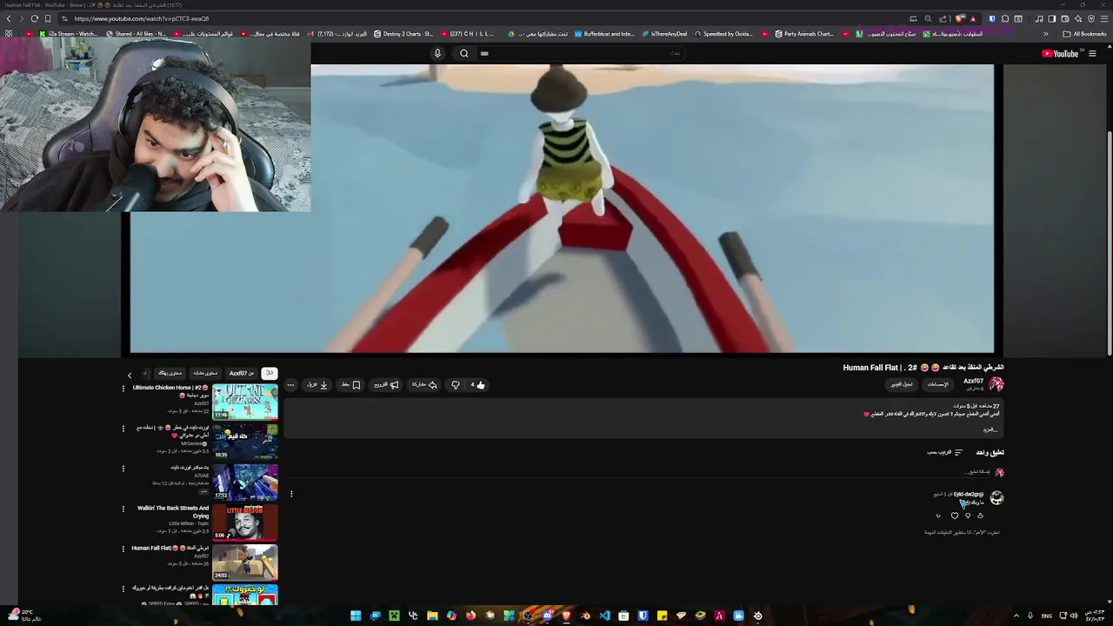
Task: Open Little Milton 5:06 video thumbnail
Action: [245, 523]
